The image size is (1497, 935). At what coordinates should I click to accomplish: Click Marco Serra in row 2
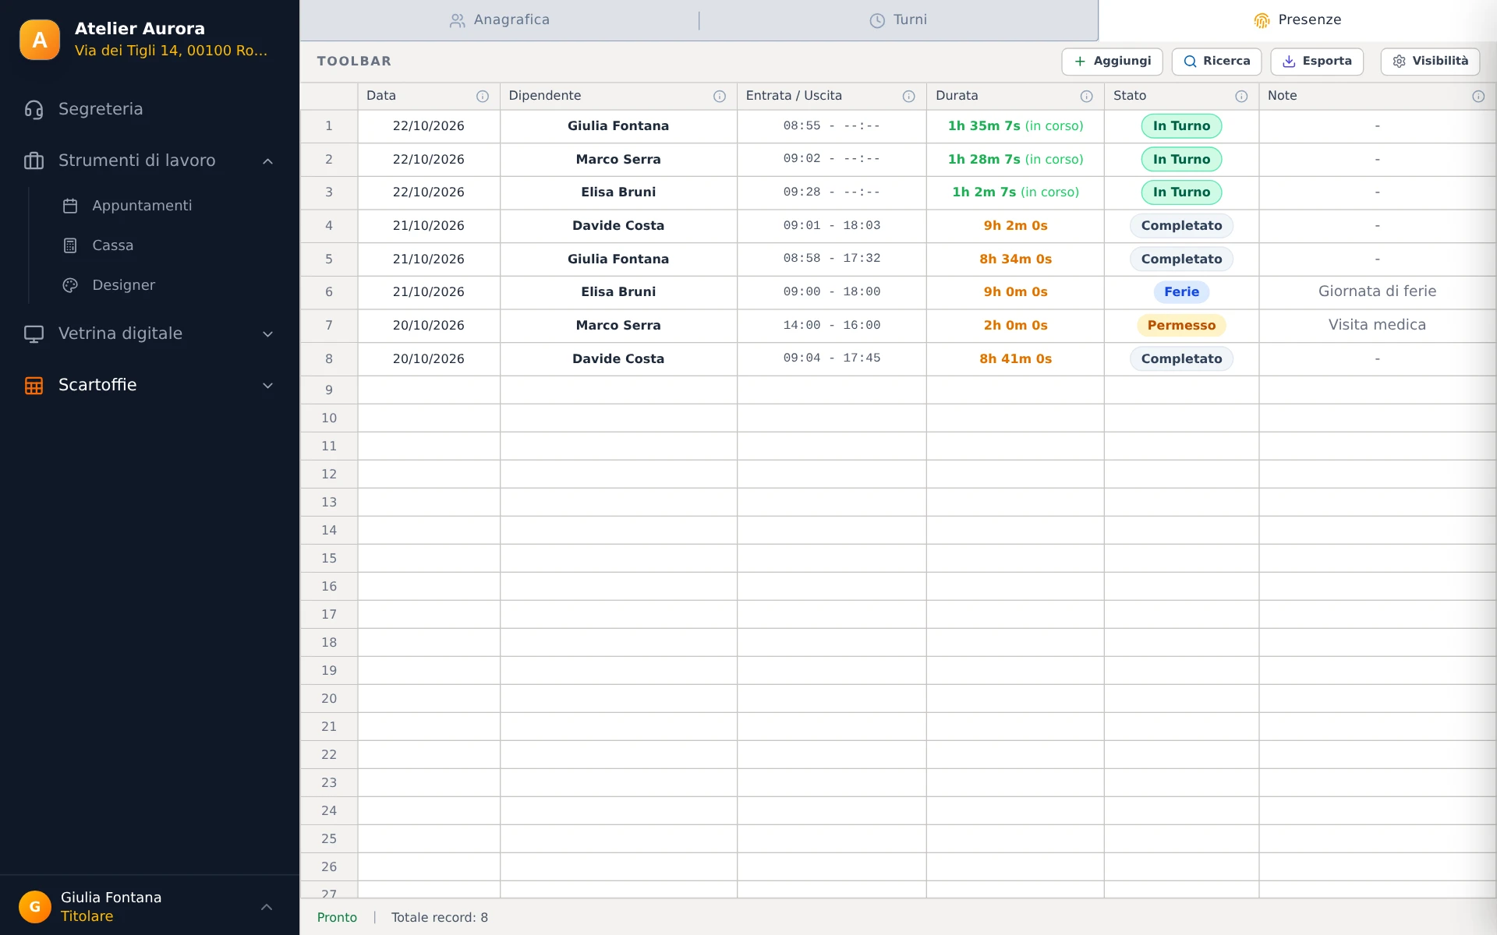point(618,160)
